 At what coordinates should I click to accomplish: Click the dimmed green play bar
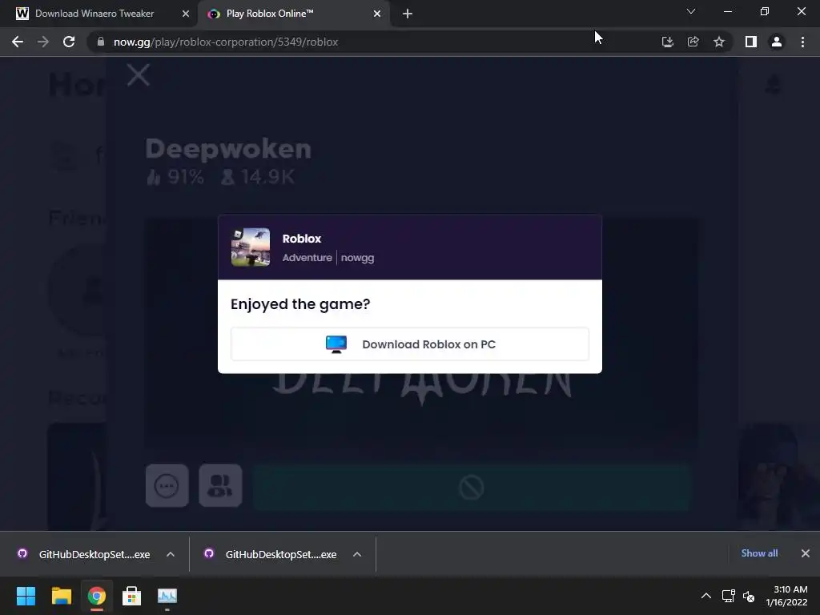pos(471,488)
